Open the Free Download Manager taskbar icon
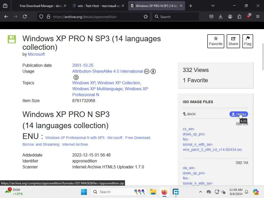The width and height of the screenshot is (264, 198). [176, 192]
